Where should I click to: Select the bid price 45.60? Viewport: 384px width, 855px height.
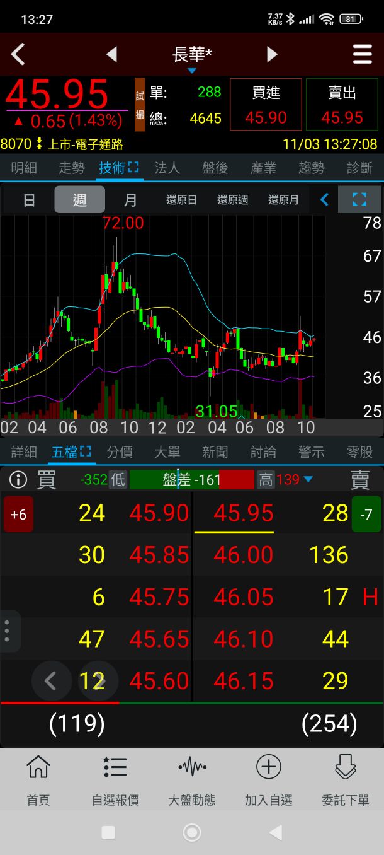[x=159, y=681]
